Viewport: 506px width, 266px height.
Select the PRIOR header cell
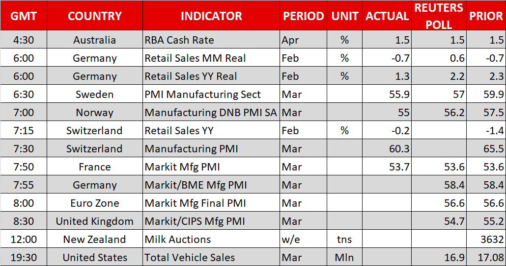(486, 16)
